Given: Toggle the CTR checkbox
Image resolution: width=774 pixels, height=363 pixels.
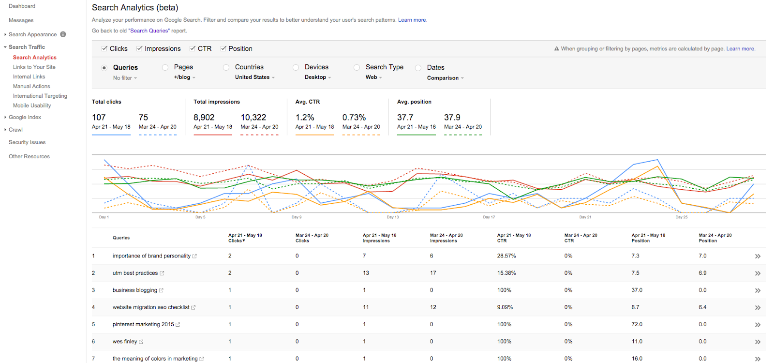Looking at the screenshot, I should [193, 48].
